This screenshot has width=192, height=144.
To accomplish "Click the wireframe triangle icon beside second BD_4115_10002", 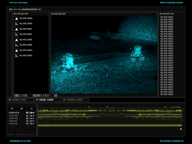I will click(17, 45).
